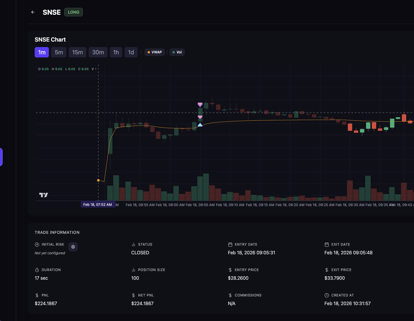The image size is (414, 321).
Task: Click the Entry Date calendar icon
Action: coord(230,245)
